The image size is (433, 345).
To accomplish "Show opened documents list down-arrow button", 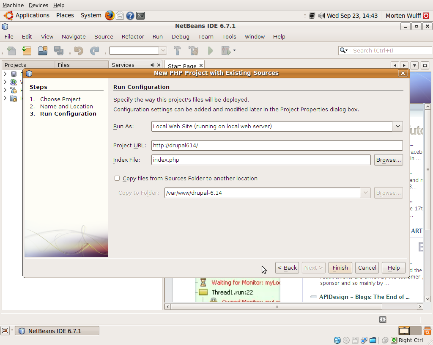I will (x=414, y=66).
